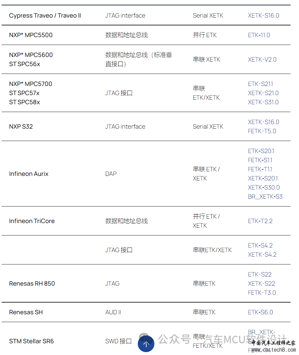Open the XETK-V2.0 product link
299x355 pixels.
click(262, 60)
